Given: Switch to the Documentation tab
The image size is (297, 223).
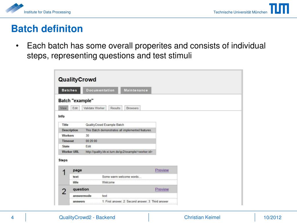Looking at the screenshot, I should (x=100, y=90).
